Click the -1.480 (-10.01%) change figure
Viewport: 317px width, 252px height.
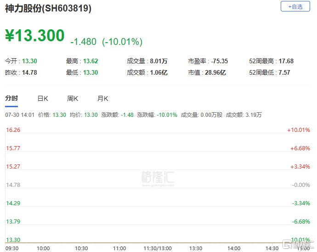click(x=106, y=42)
